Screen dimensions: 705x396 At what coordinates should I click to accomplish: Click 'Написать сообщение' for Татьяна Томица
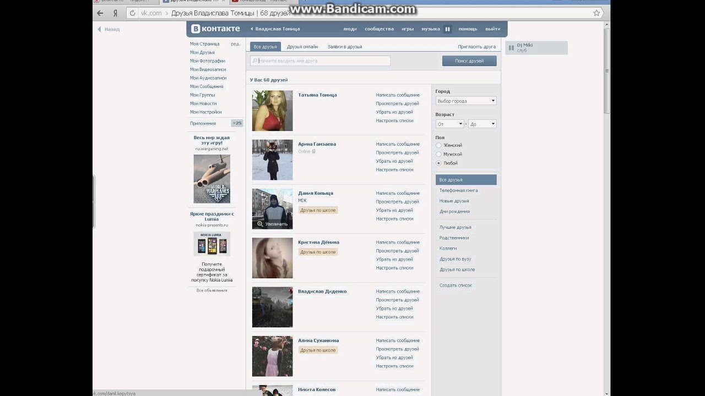point(397,95)
